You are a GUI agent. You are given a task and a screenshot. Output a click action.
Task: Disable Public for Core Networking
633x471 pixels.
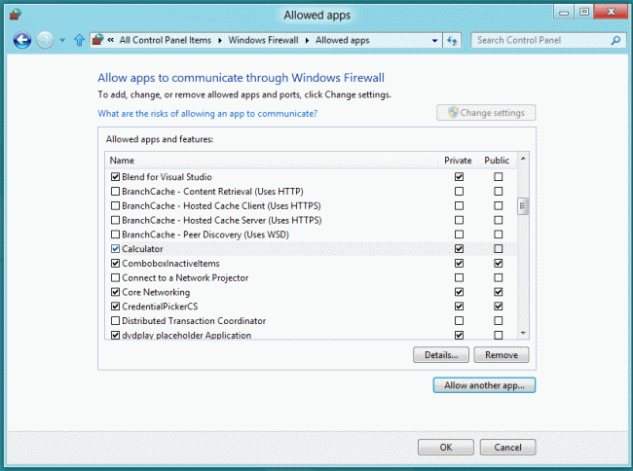click(499, 292)
